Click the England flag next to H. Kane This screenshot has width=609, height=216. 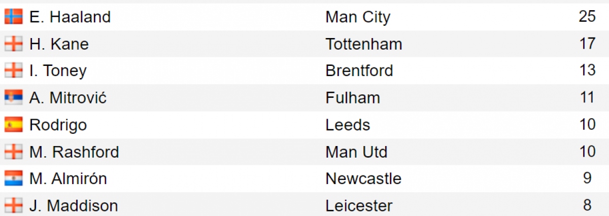[x=14, y=44]
